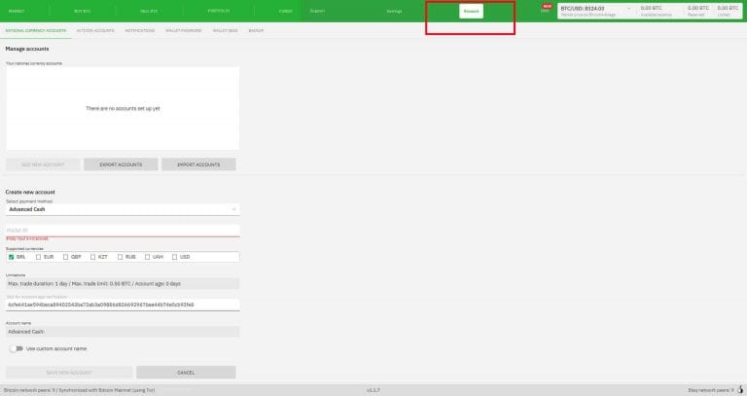Open the Sell BTC section
This screenshot has width=747, height=396.
tap(149, 11)
